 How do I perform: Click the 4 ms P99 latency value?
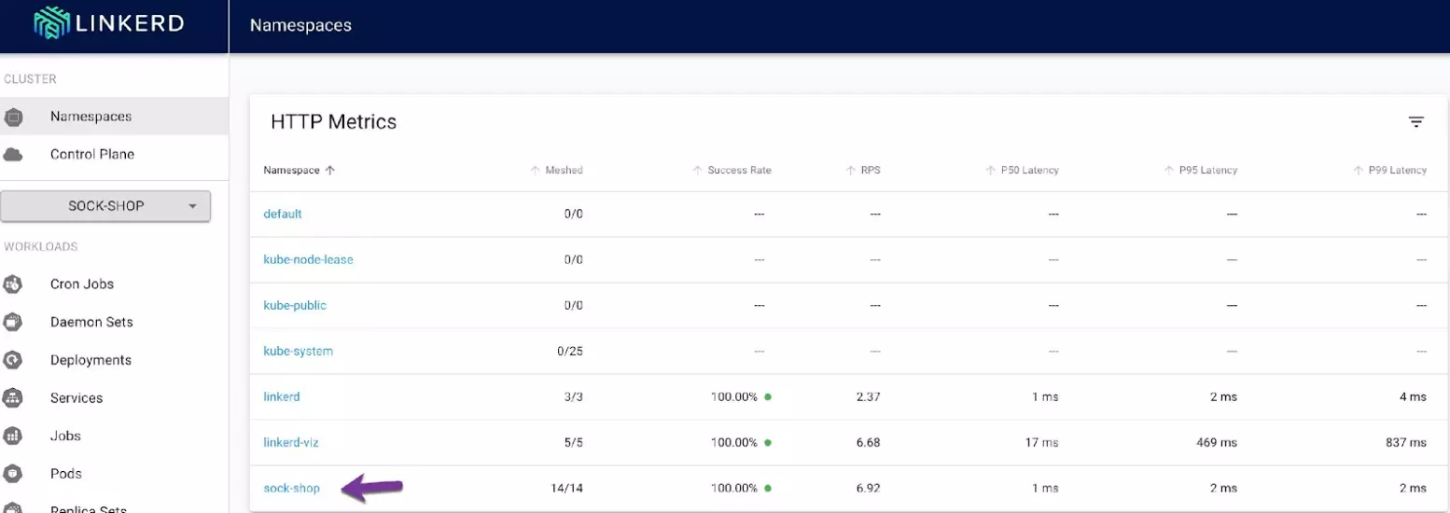pyautogui.click(x=1413, y=396)
